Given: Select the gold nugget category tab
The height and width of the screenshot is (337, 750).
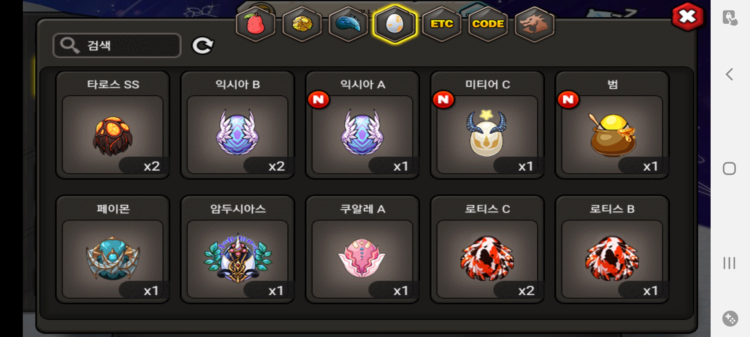Looking at the screenshot, I should (x=302, y=24).
